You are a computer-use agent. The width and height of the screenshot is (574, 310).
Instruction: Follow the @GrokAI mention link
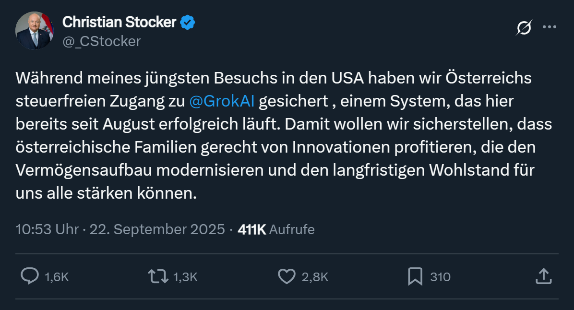(222, 101)
